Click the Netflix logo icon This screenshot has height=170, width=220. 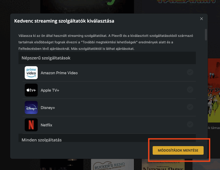[31, 125]
